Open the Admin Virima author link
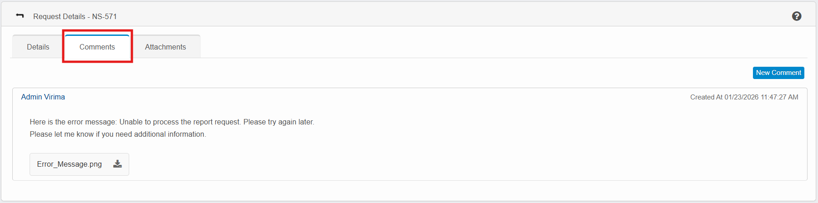 (x=43, y=97)
